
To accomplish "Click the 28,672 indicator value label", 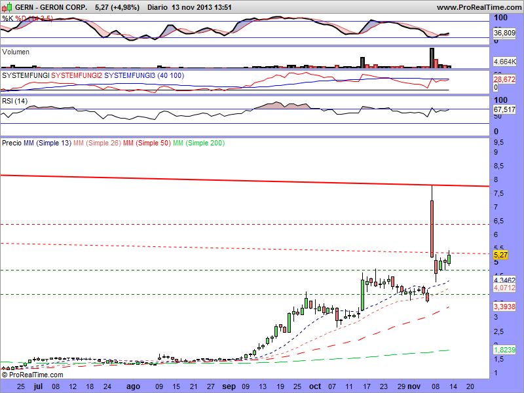I will point(504,79).
